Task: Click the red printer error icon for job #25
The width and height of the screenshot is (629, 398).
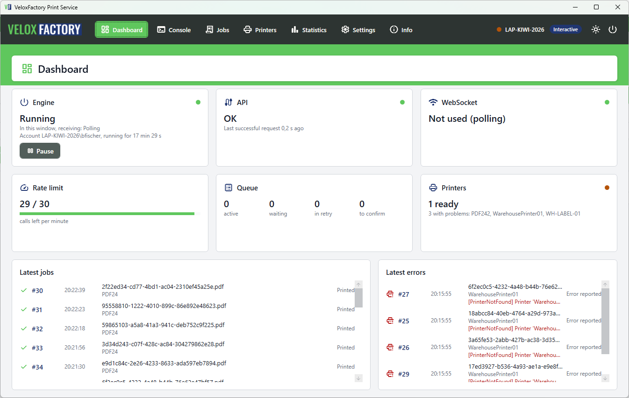Action: tap(390, 321)
